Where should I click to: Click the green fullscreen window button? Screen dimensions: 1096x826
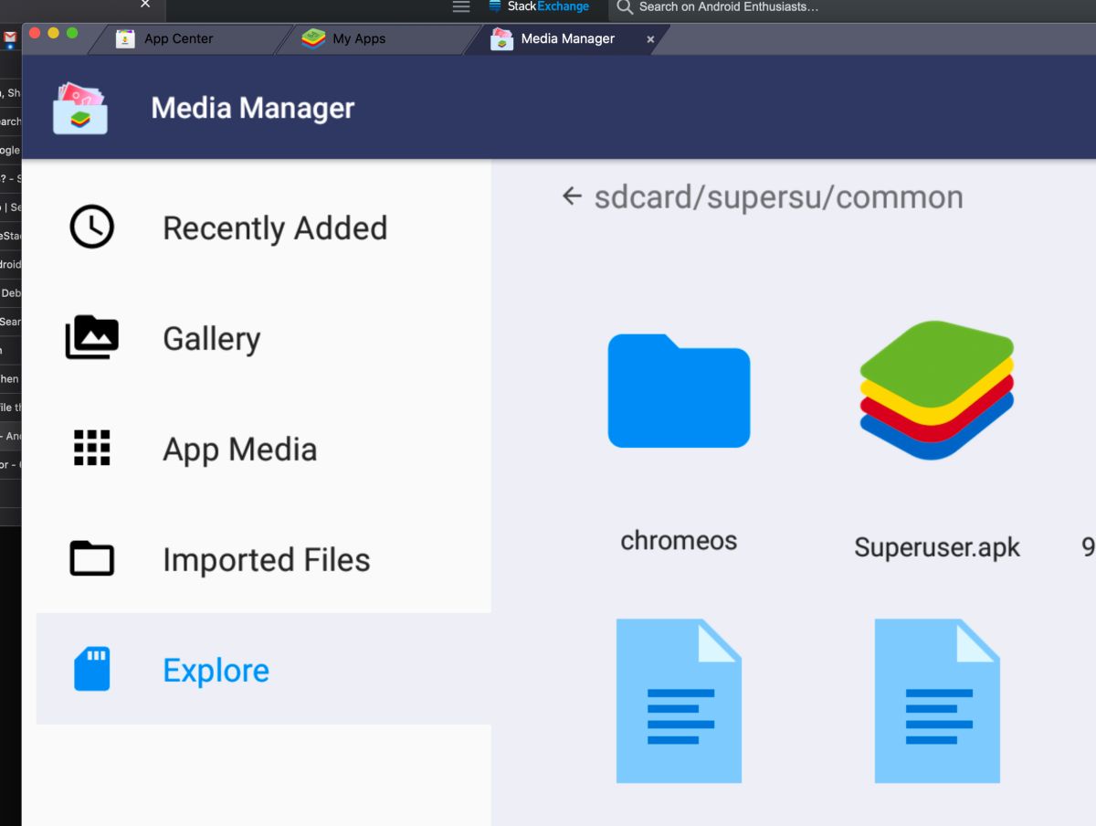pos(72,33)
